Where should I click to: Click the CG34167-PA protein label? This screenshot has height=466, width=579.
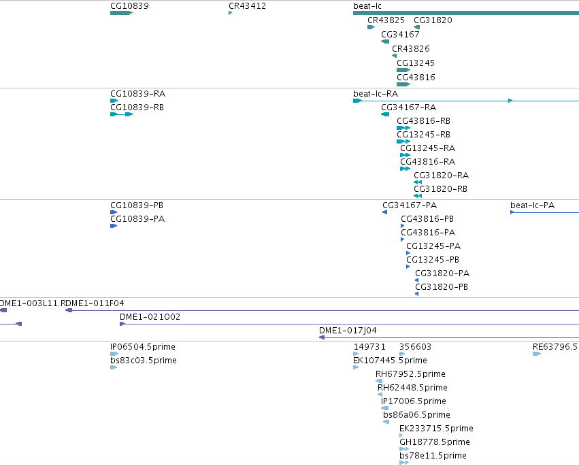click(x=410, y=205)
